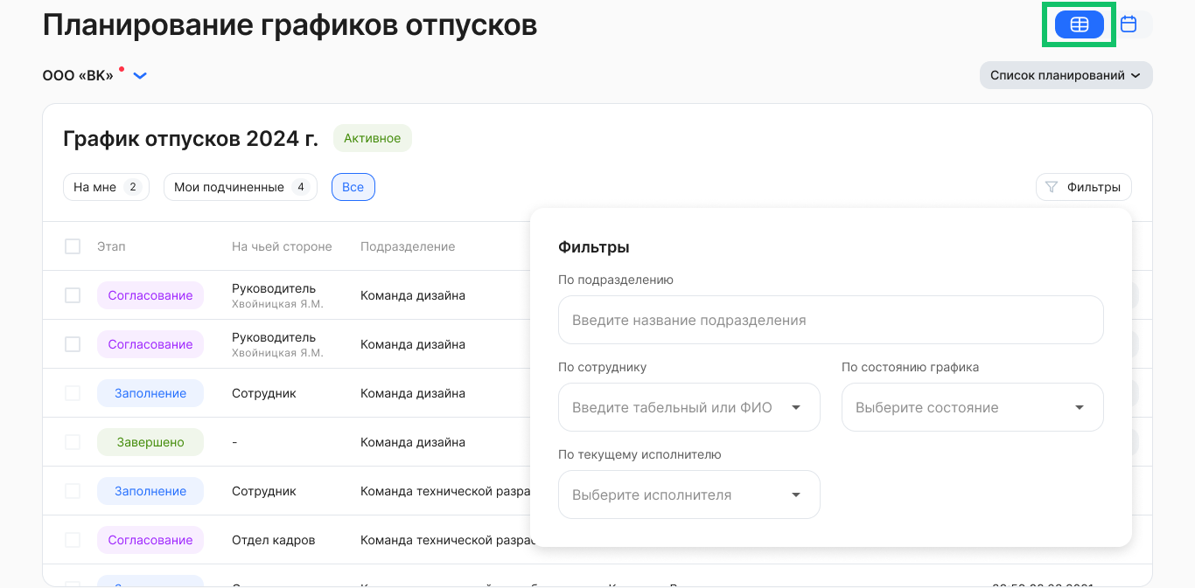Switch to table view icon
The width and height of the screenshot is (1195, 588).
(1079, 24)
